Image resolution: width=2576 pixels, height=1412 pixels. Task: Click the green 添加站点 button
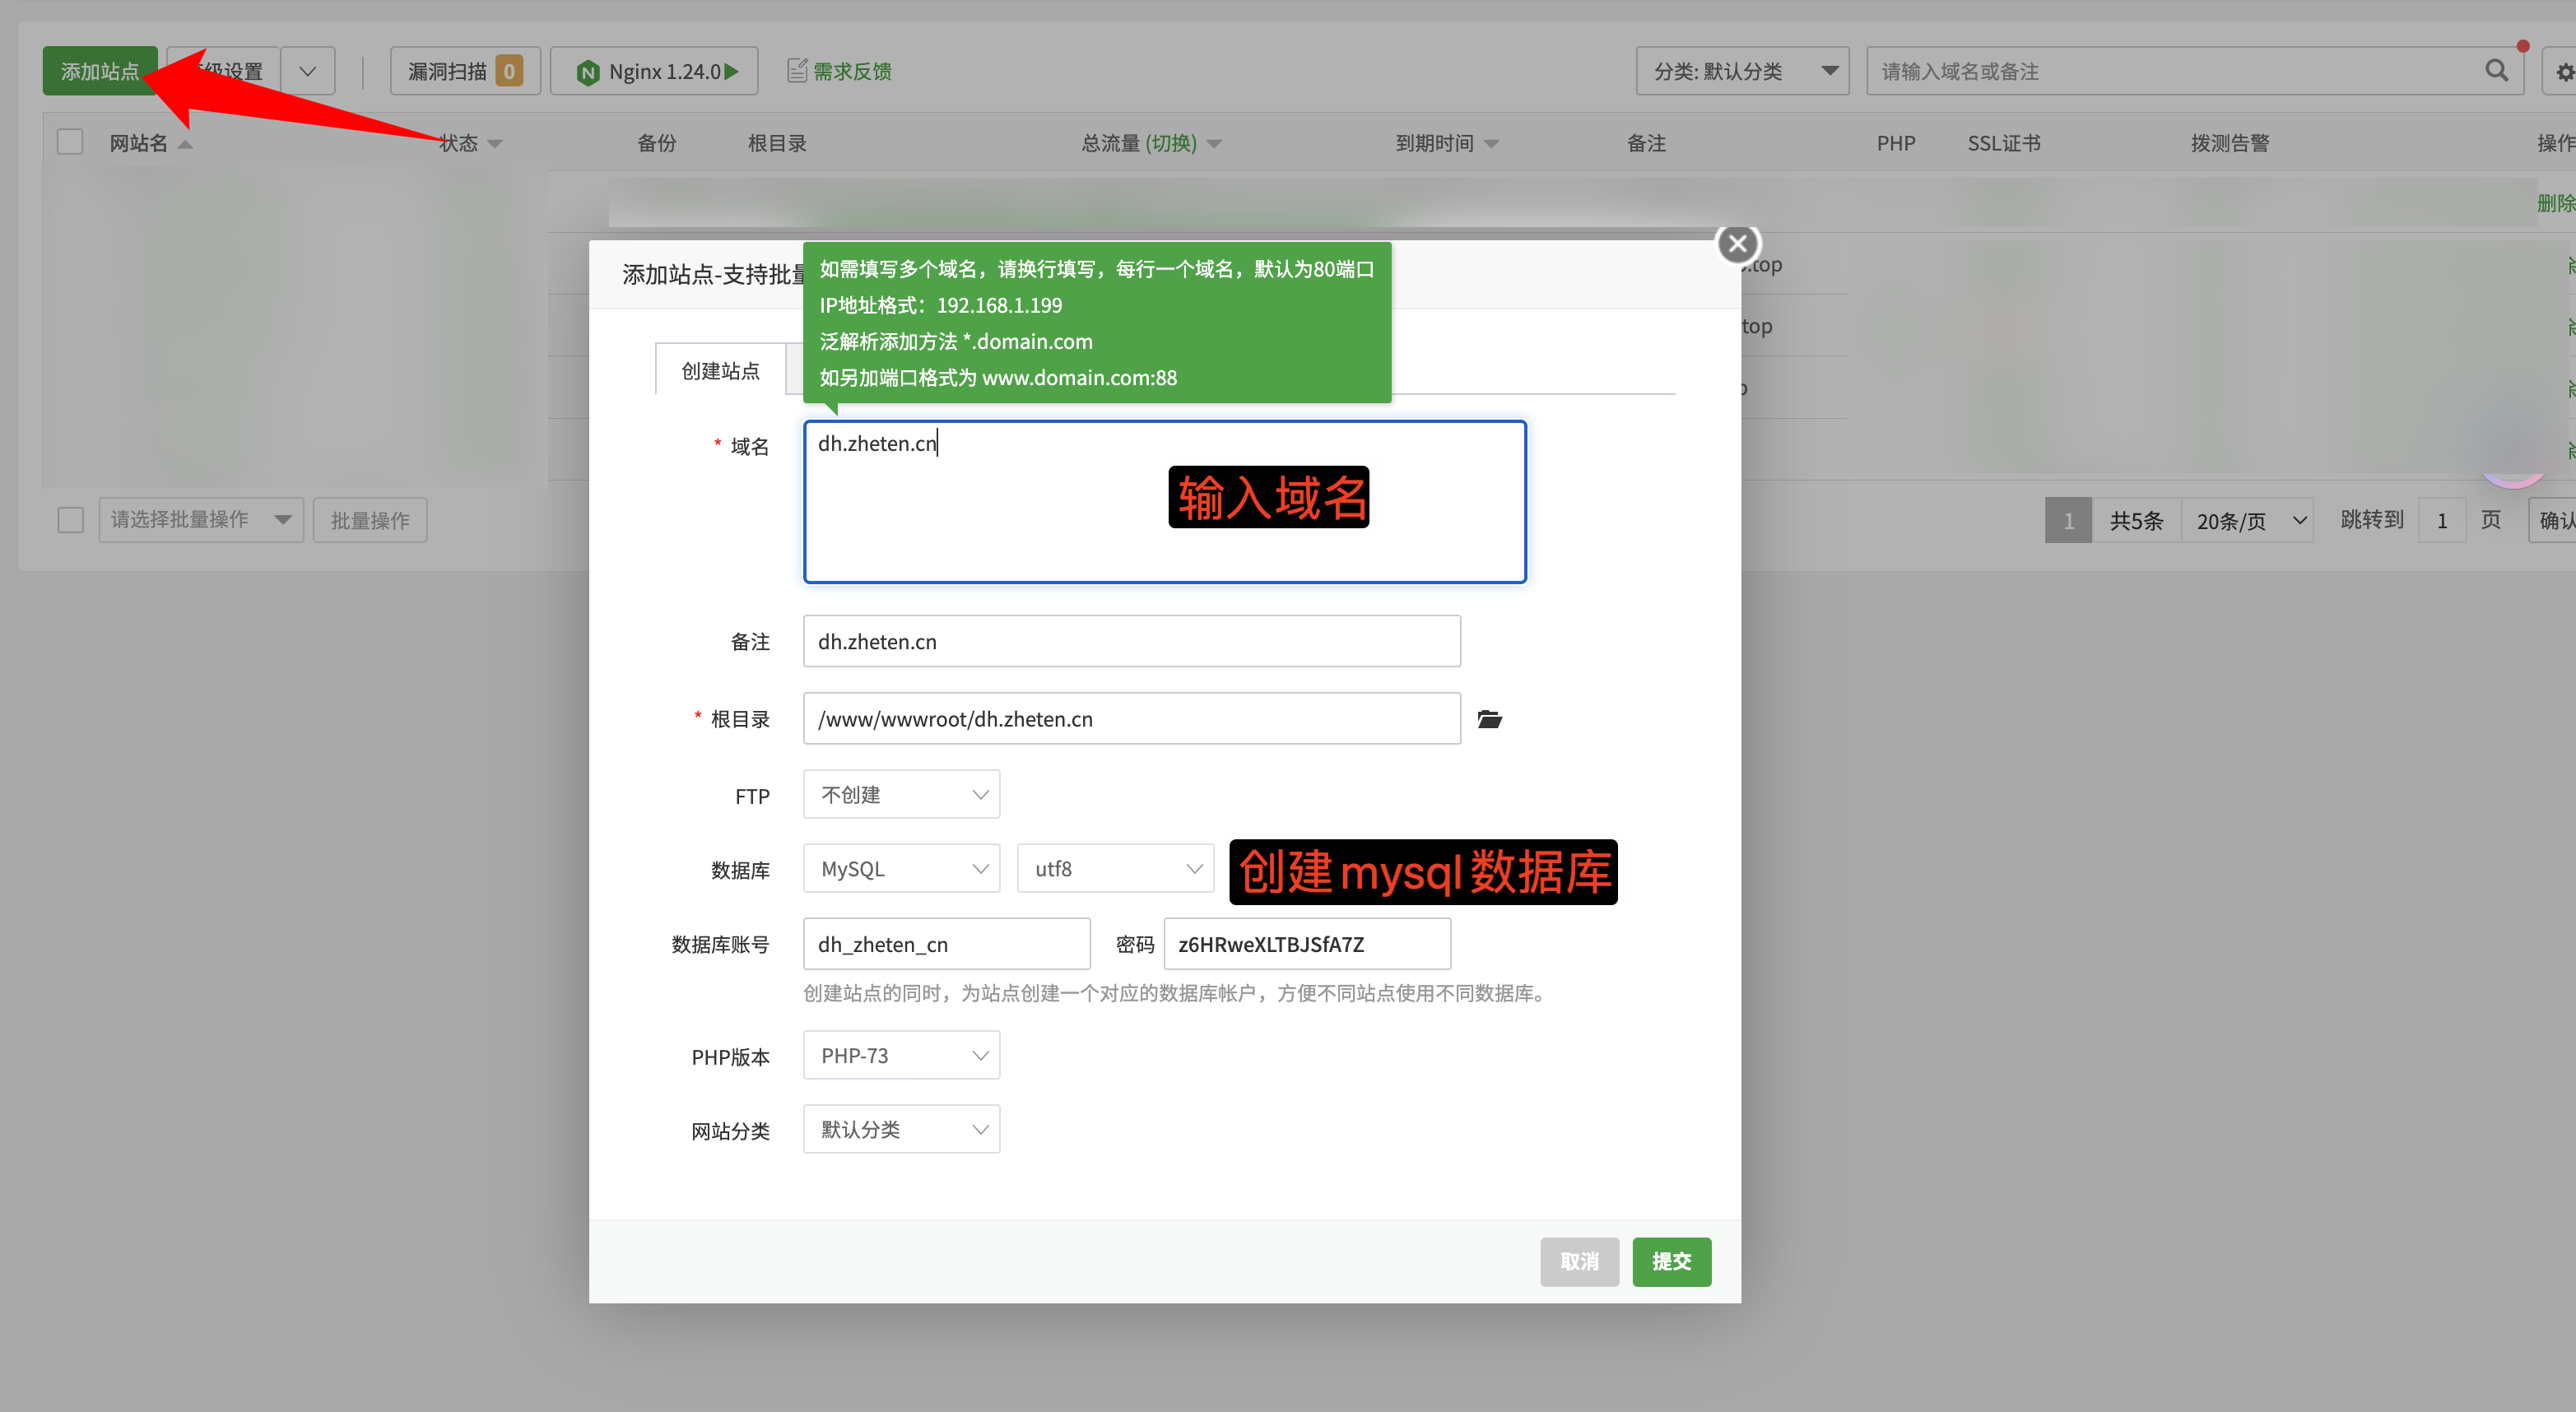tap(99, 70)
